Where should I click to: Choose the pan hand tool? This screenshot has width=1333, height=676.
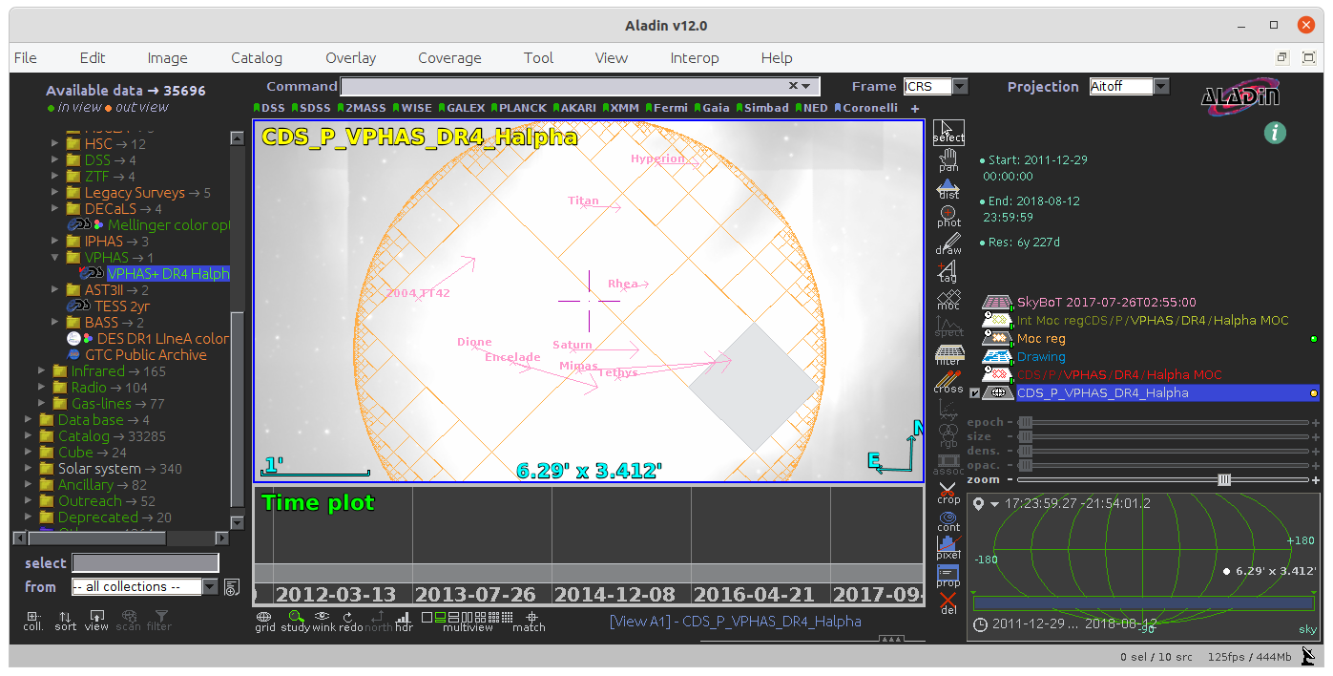pos(948,160)
